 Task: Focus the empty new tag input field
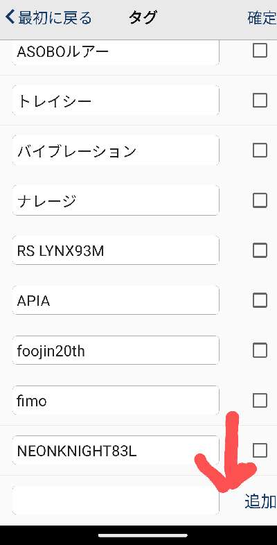[116, 500]
